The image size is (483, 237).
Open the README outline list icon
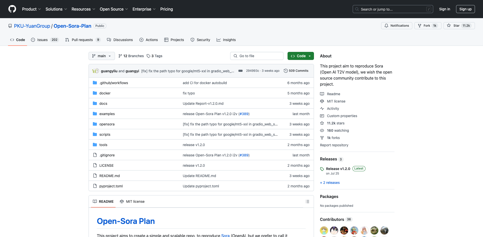pyautogui.click(x=307, y=201)
